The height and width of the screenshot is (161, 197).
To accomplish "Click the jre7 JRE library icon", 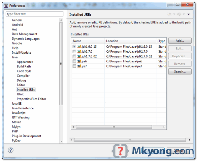I will 79,66.
